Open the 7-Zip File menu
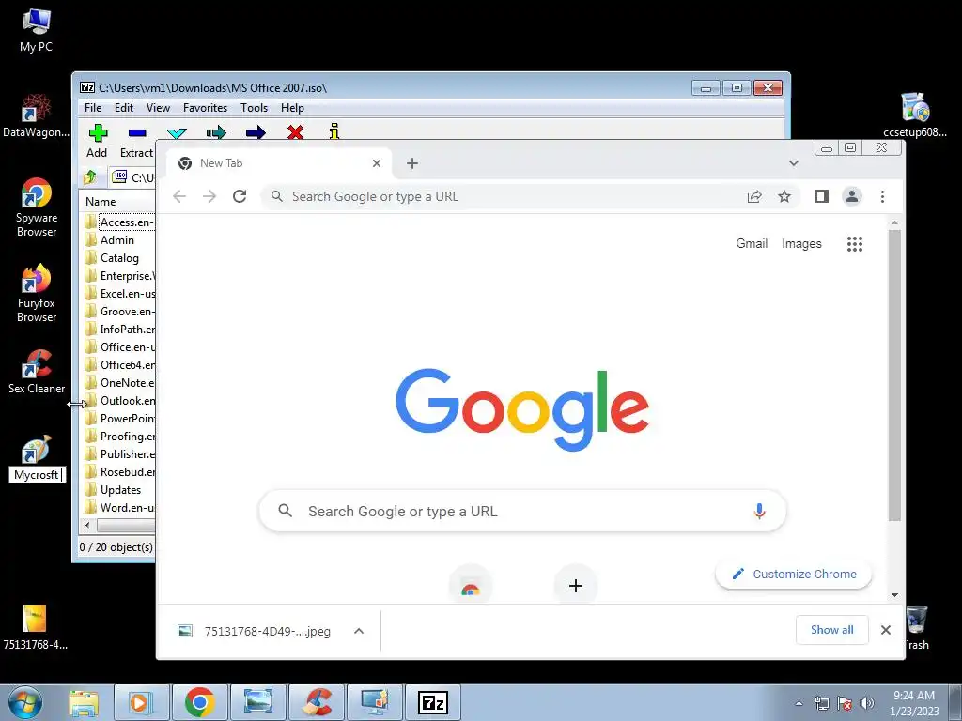 pyautogui.click(x=93, y=108)
